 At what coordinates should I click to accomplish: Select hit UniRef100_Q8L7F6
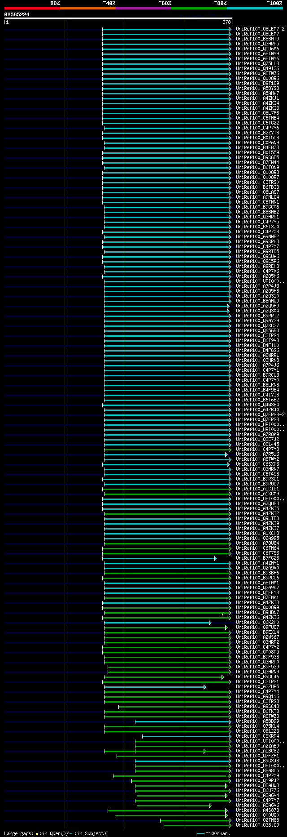[257, 113]
